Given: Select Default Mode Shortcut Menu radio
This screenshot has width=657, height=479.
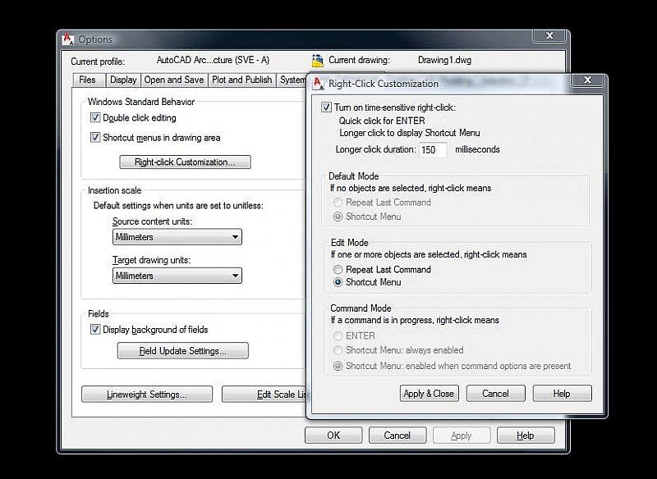Looking at the screenshot, I should tap(338, 217).
